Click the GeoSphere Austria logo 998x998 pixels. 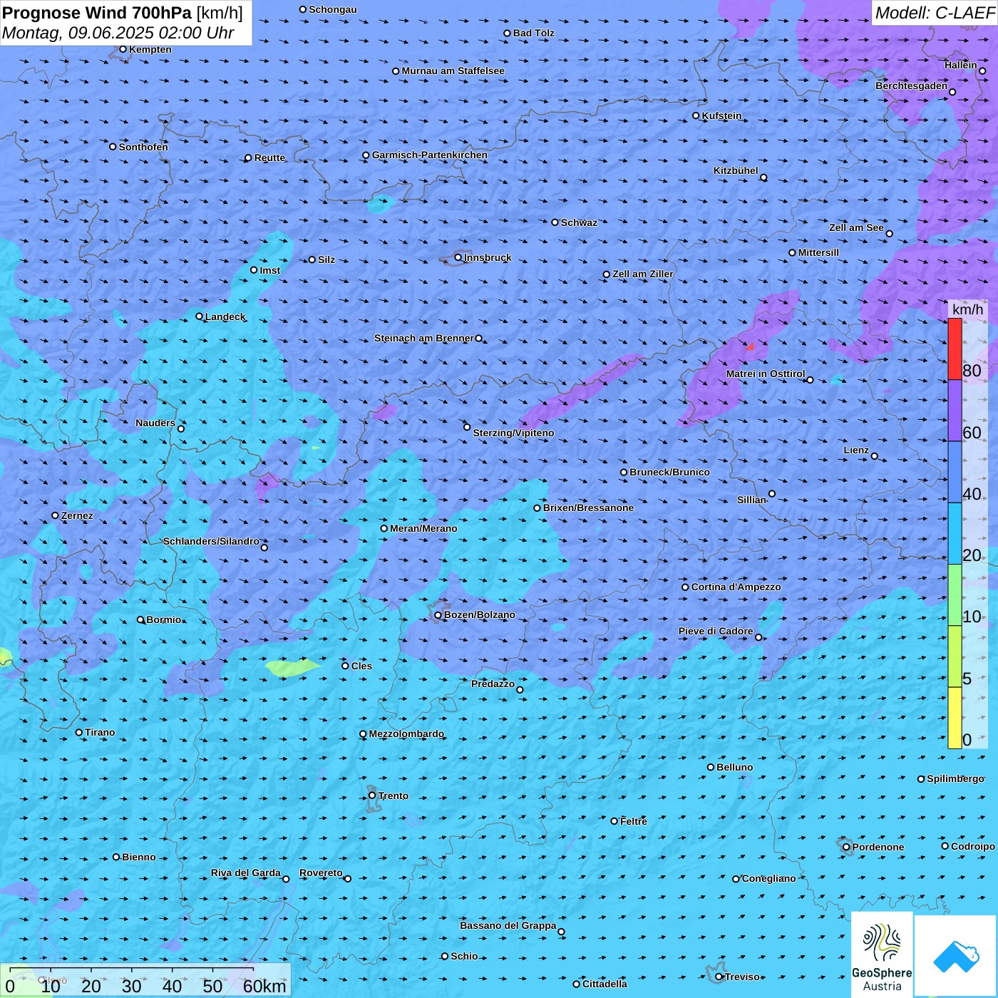(882, 954)
